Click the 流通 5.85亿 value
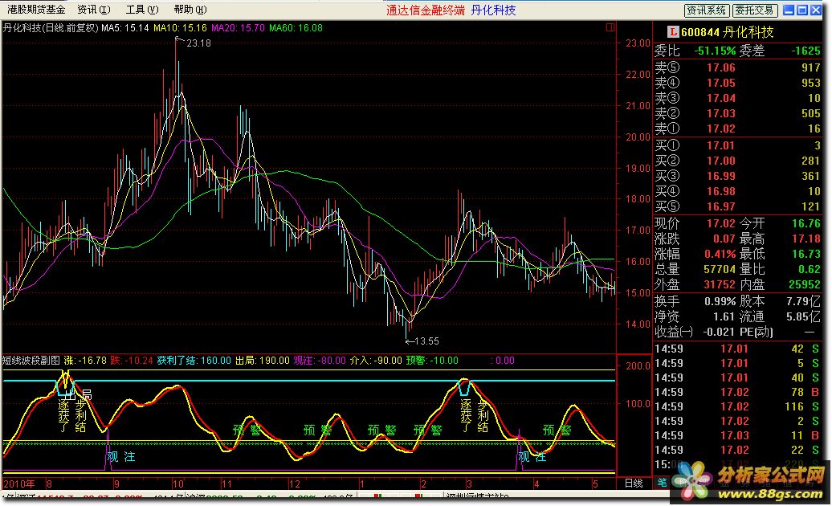Image resolution: width=832 pixels, height=506 pixels. coord(803,316)
